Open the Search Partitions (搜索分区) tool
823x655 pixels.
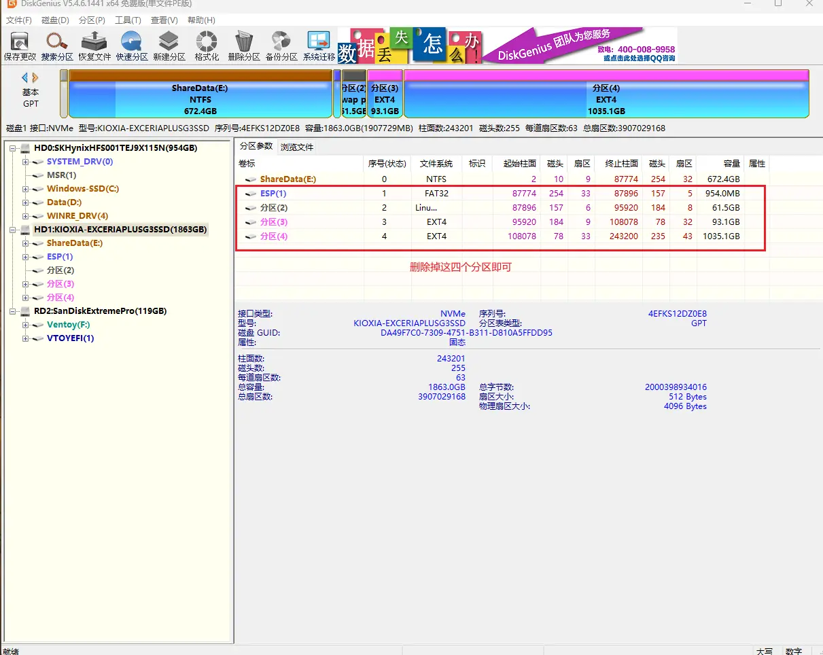pyautogui.click(x=57, y=46)
